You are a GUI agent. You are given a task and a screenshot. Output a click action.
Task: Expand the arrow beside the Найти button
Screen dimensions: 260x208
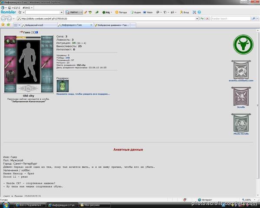(81, 12)
